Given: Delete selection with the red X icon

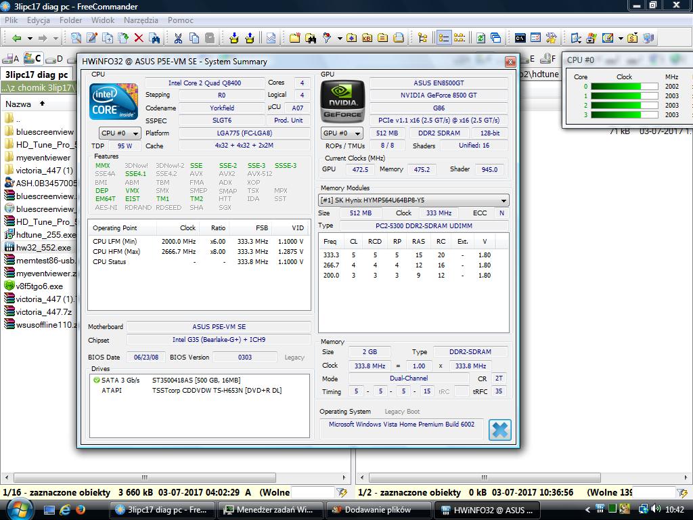Looking at the screenshot, I should (x=139, y=38).
